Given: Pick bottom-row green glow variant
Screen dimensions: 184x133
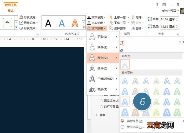Looking at the screenshot, I should [x=177, y=112].
